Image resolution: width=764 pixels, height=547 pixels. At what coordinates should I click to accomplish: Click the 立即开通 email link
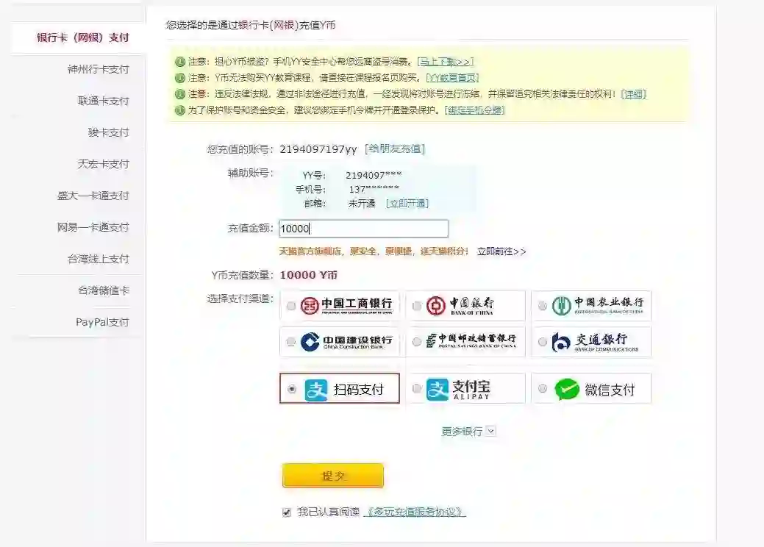point(407,204)
